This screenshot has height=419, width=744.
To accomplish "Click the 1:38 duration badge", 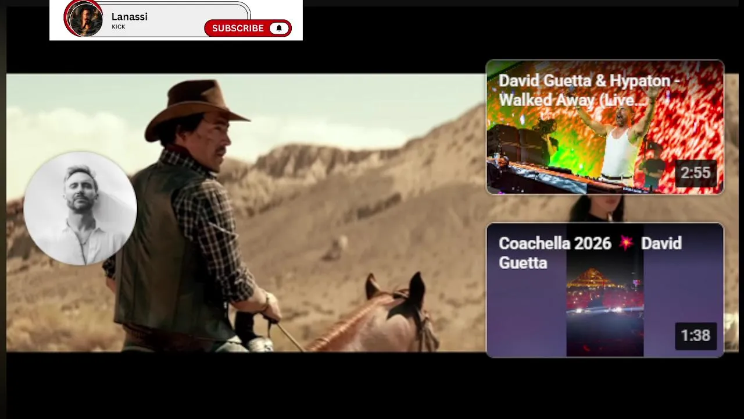I will point(696,336).
